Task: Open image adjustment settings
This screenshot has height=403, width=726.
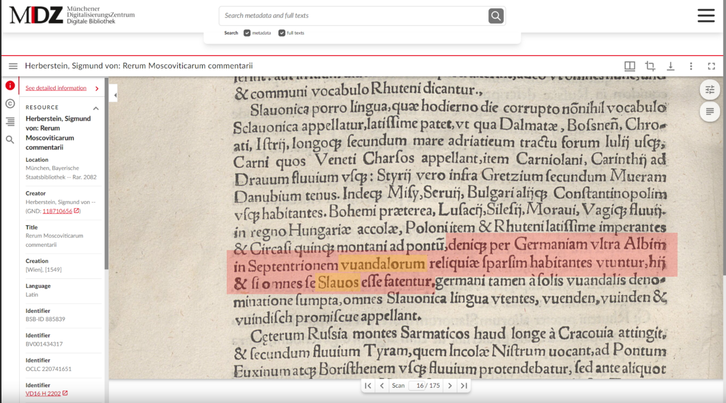Action: (x=710, y=89)
